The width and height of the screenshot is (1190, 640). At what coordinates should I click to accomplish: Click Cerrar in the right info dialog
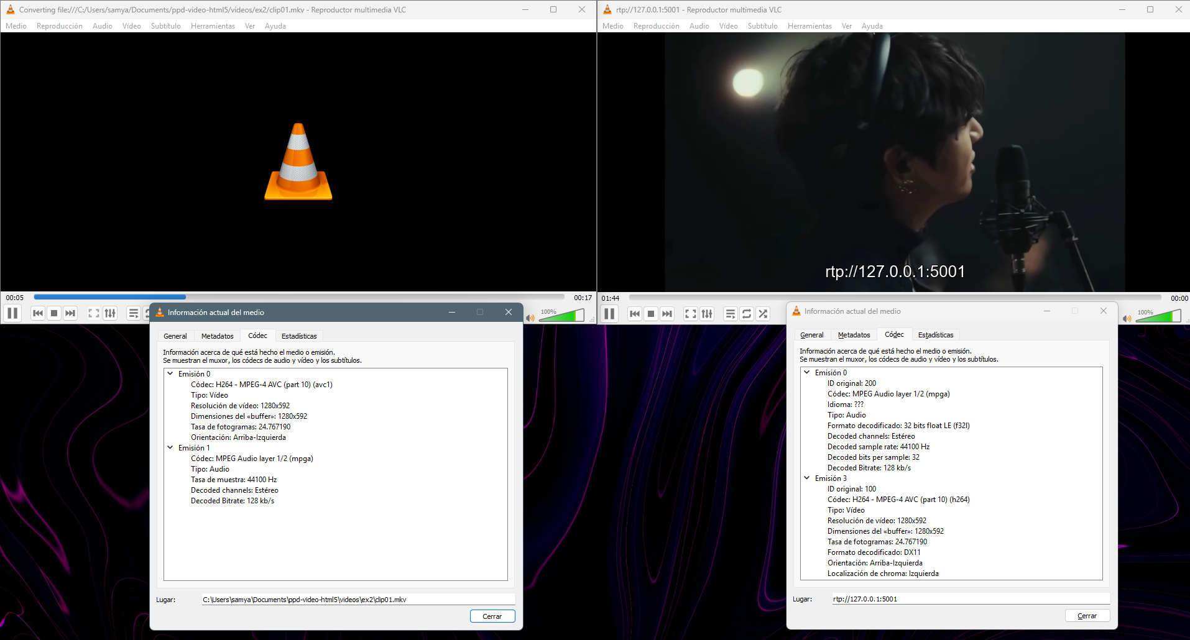click(x=1087, y=616)
